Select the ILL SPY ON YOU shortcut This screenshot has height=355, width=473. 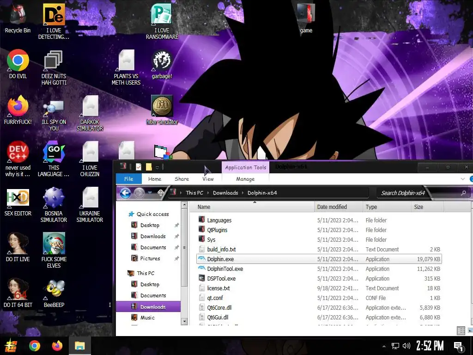[54, 113]
